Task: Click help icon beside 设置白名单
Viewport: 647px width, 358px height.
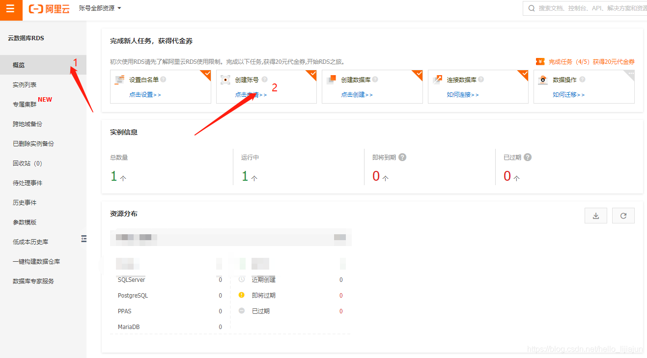Action: 163,79
